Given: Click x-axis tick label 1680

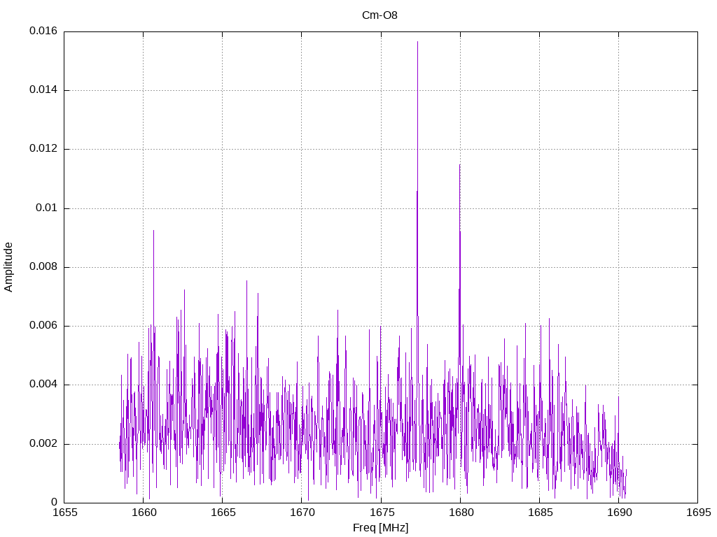Looking at the screenshot, I should 461,513.
